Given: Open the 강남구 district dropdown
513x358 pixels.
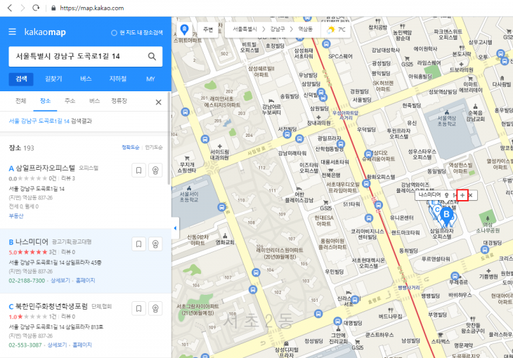Looking at the screenshot, I should pyautogui.click(x=278, y=30).
